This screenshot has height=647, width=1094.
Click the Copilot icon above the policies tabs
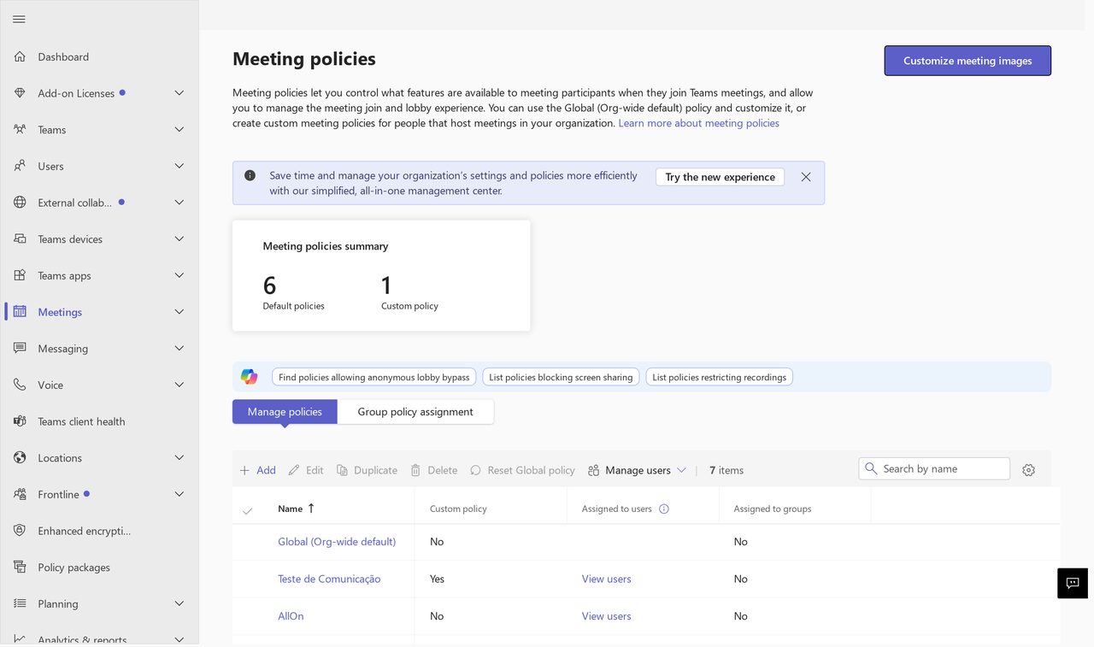(x=249, y=377)
